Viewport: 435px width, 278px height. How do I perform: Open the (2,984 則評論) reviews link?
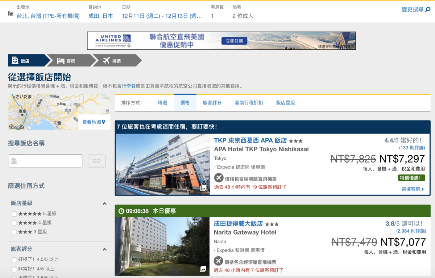(x=411, y=231)
